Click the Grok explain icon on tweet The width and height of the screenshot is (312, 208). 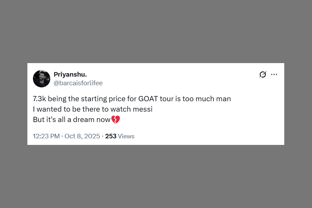(263, 75)
